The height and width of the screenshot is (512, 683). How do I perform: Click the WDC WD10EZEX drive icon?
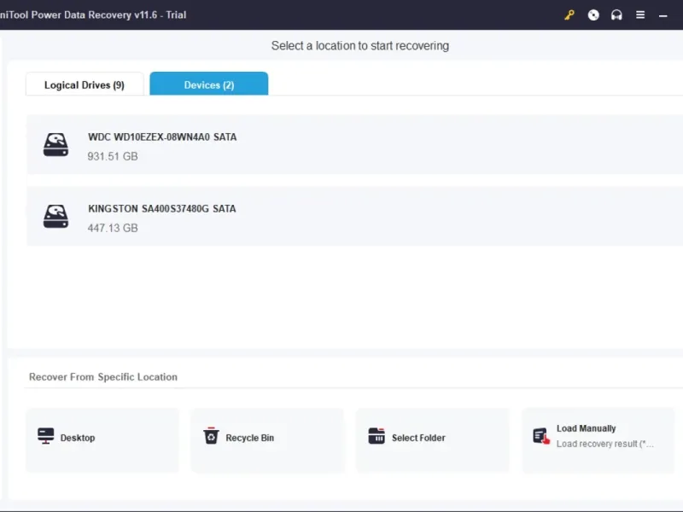(x=55, y=144)
